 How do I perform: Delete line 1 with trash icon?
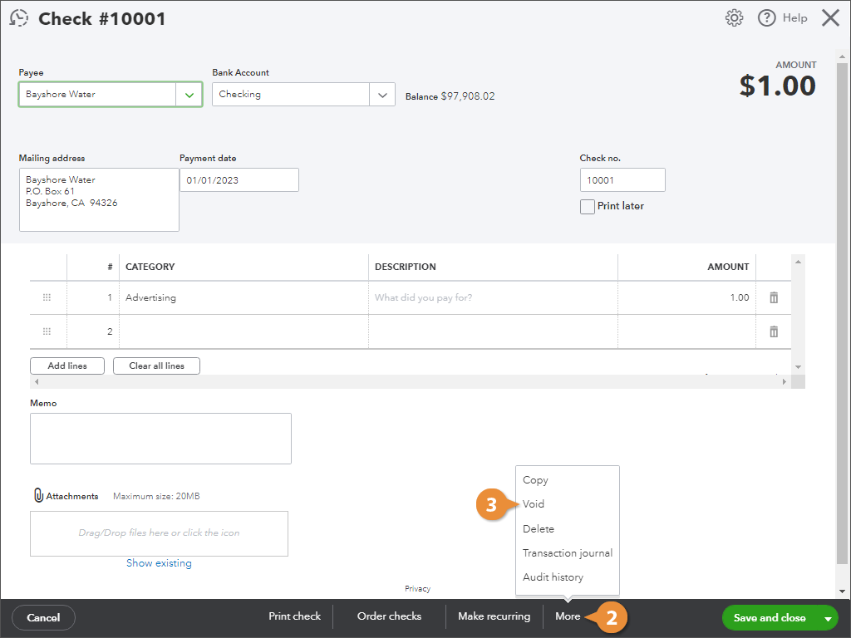click(x=774, y=297)
